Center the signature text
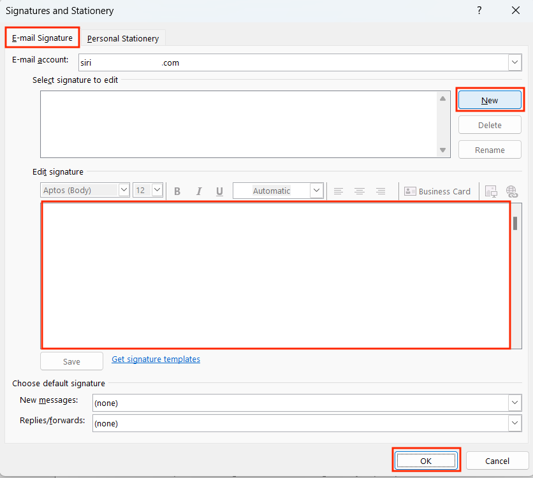 pyautogui.click(x=360, y=191)
